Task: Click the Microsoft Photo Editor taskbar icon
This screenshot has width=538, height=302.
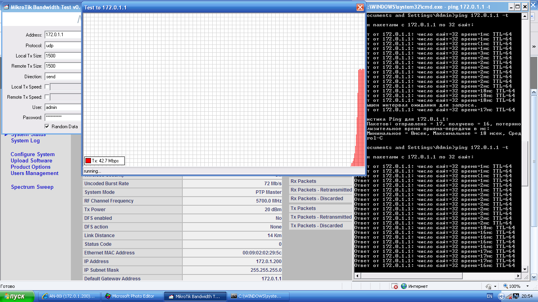Action: (x=107, y=296)
